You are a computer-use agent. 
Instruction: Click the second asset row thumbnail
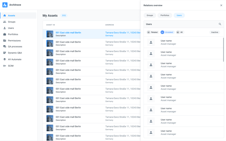click(50, 43)
